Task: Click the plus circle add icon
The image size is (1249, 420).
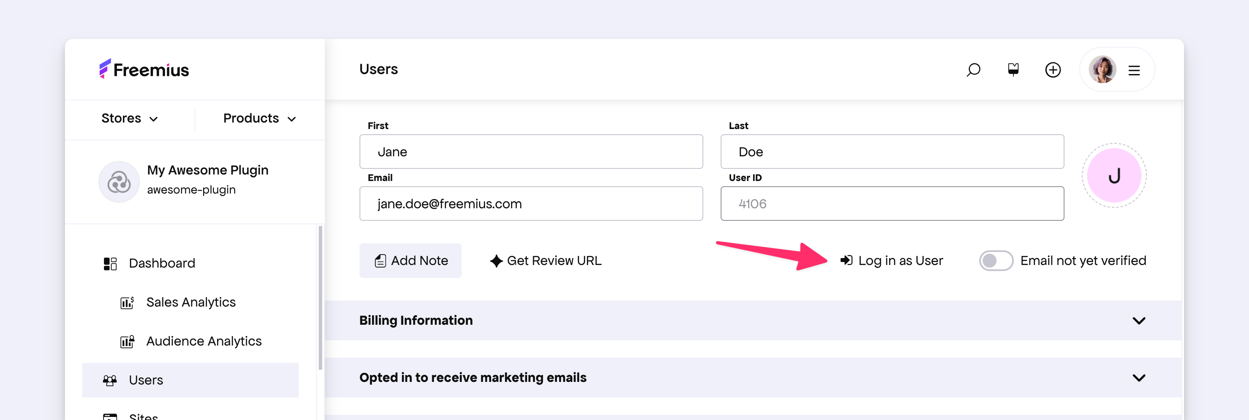Action: (x=1053, y=70)
